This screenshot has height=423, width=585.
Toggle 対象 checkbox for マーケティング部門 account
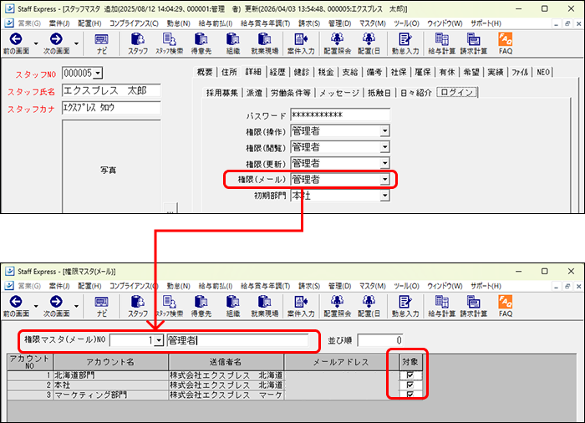coord(409,395)
